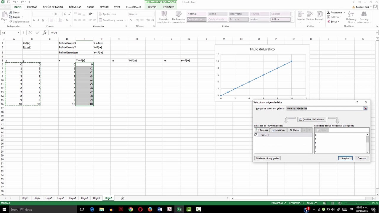Select the Incorrecto cell style swatch

point(238,14)
